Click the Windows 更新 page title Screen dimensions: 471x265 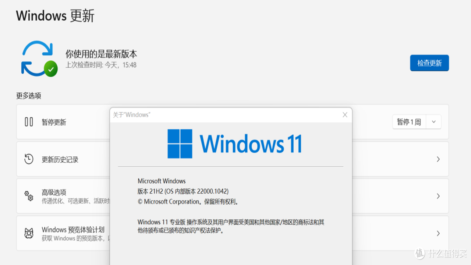point(55,16)
